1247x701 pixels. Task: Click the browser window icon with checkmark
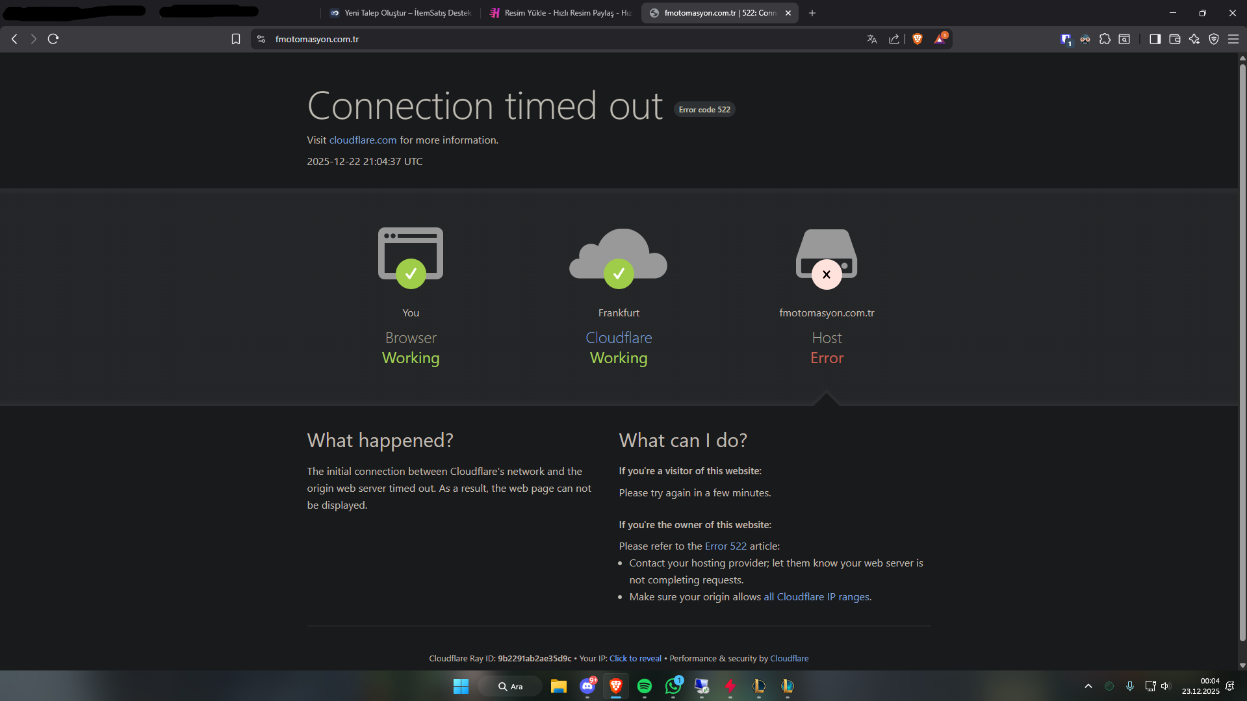point(411,258)
